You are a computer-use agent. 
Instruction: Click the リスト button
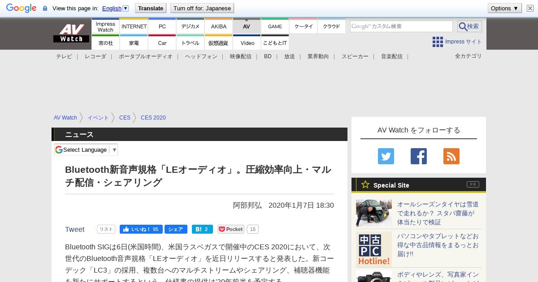pos(106,229)
